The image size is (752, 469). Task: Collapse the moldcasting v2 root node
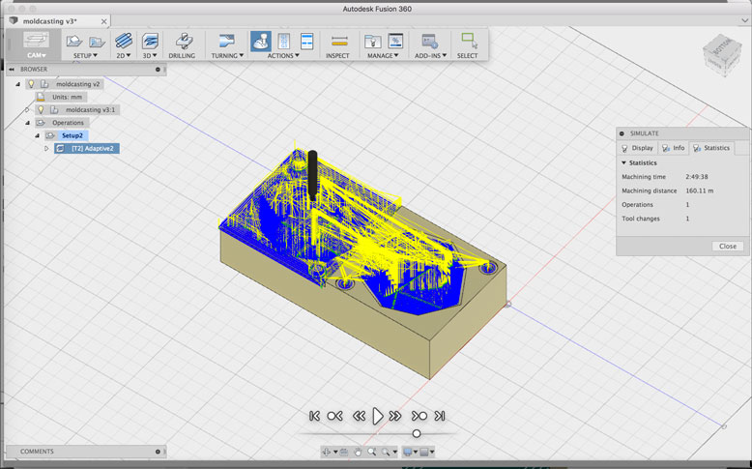tap(18, 84)
